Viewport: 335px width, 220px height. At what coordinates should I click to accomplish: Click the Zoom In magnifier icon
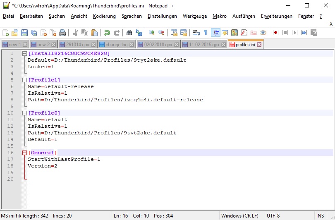tap(152, 33)
